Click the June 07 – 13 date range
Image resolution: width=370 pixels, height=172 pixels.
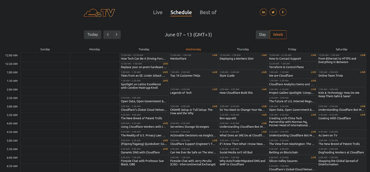click(x=188, y=35)
